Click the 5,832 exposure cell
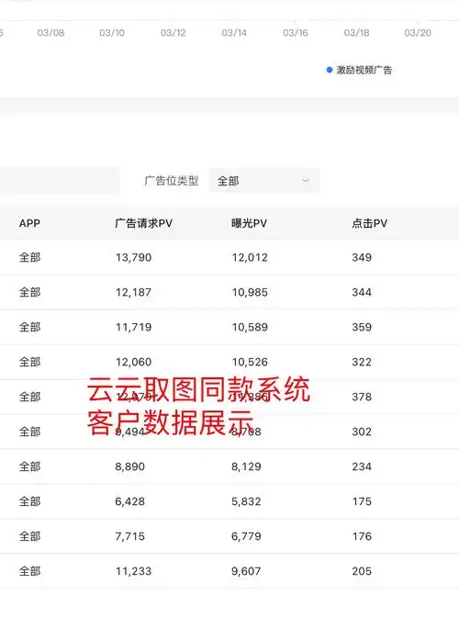Screen dimensions: 459x640 [x=246, y=501]
